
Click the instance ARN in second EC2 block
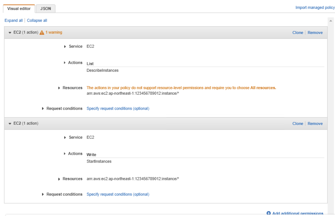pos(133,179)
